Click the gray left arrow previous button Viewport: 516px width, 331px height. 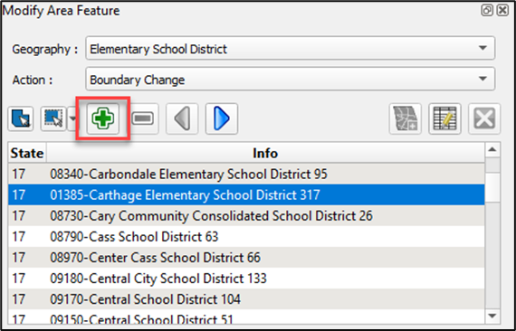(x=182, y=118)
